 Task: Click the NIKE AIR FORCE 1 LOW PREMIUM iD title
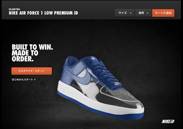(43, 13)
